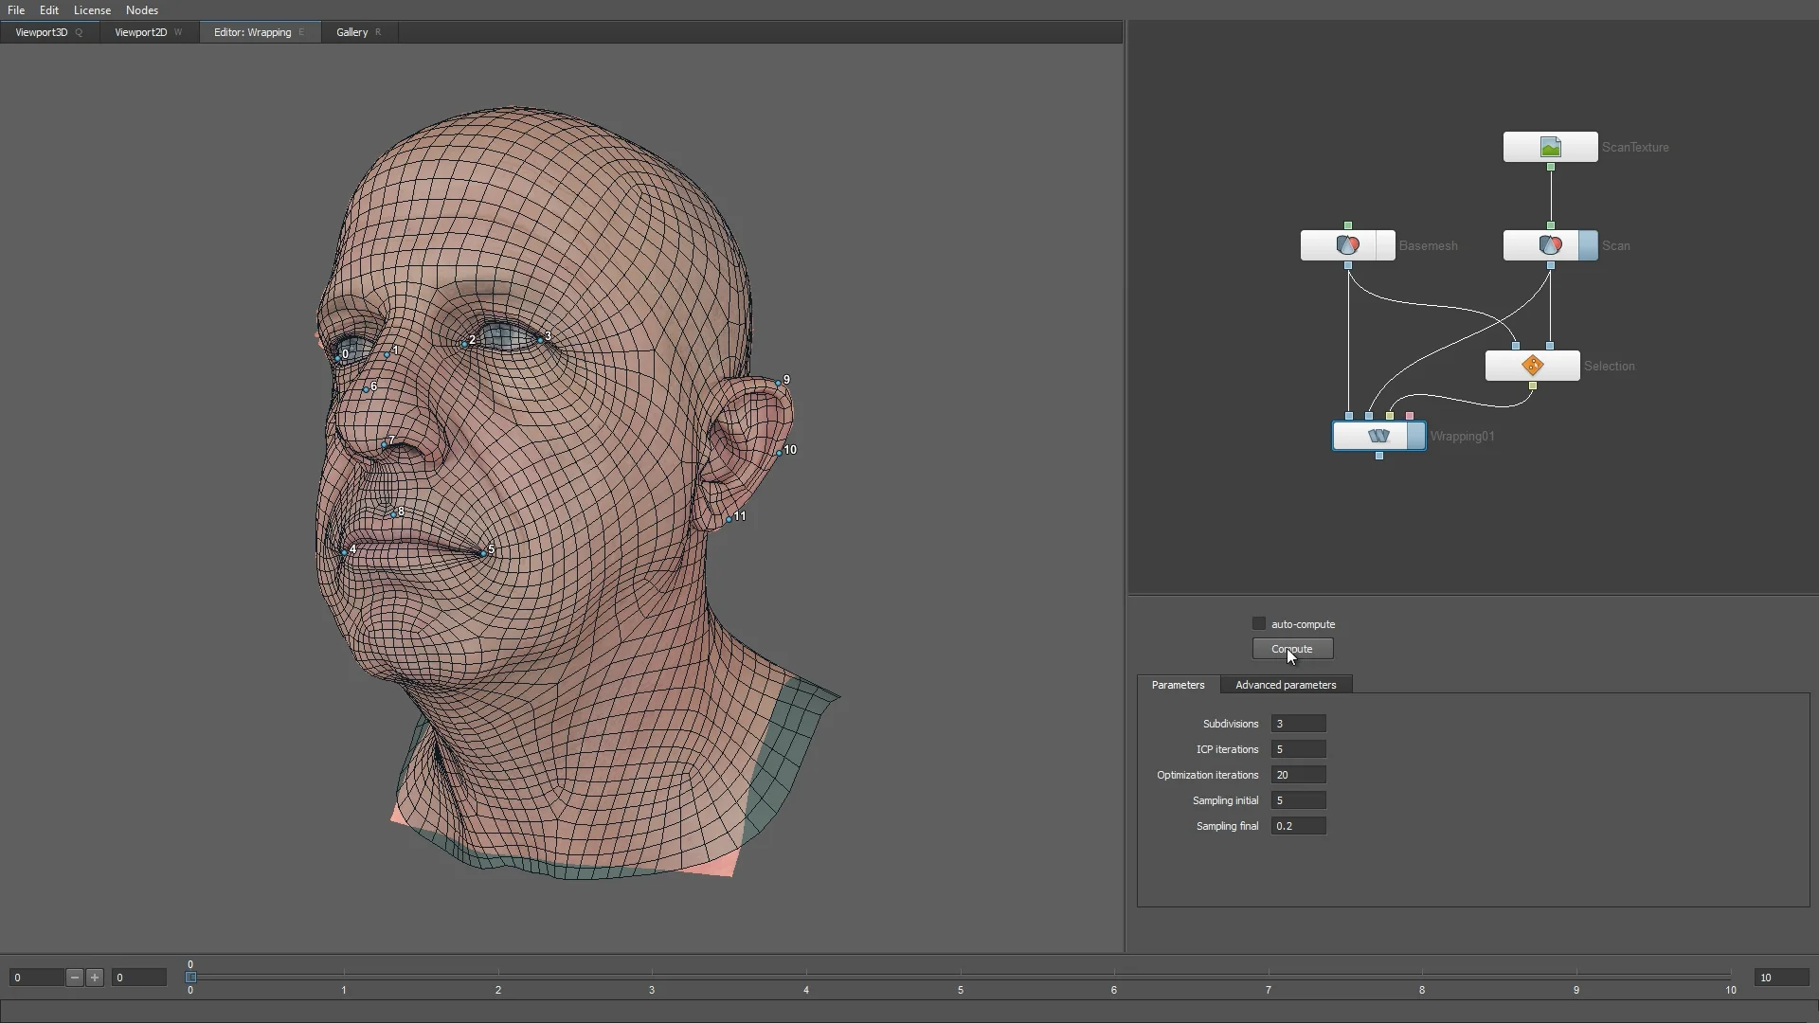
Task: Click the timeline plus frame button
Action: (x=95, y=978)
